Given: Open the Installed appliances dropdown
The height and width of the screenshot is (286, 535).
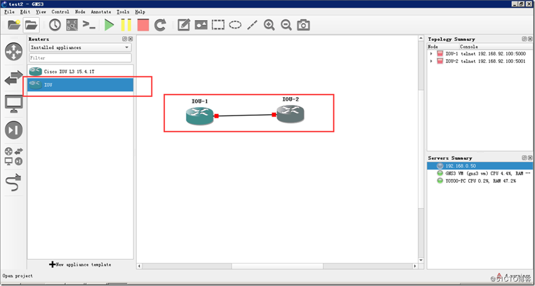Looking at the screenshot, I should pos(80,47).
